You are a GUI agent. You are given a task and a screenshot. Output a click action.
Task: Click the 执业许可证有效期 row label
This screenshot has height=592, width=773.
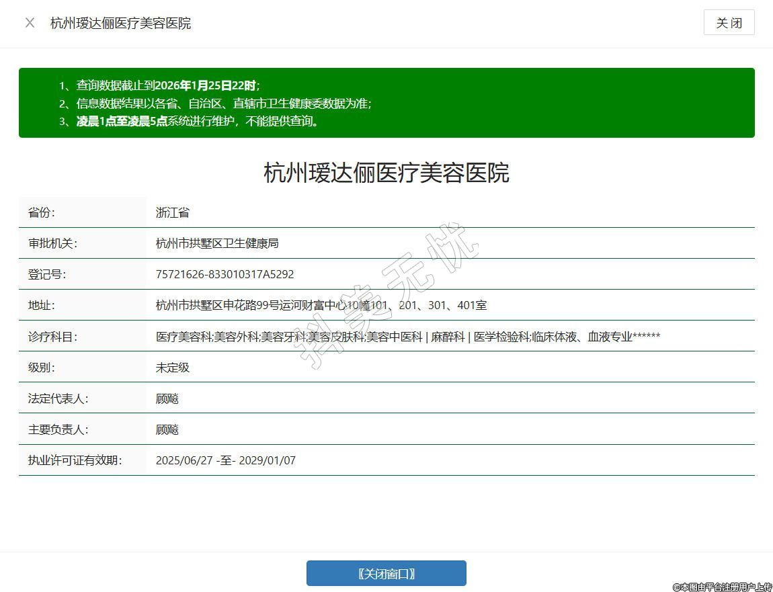pos(75,460)
